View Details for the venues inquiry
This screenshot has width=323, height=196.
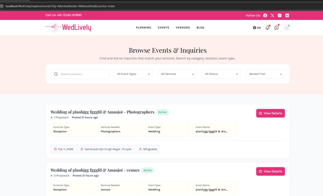click(270, 171)
